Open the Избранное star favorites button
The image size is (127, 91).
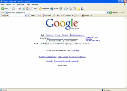point(44,9)
